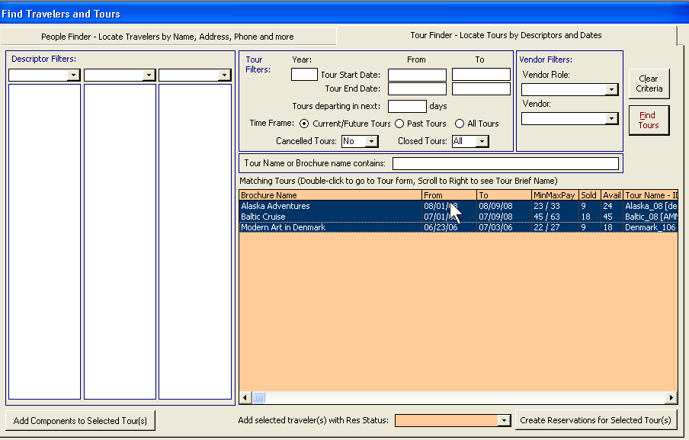Choose the Past Tours radio option

[x=399, y=124]
